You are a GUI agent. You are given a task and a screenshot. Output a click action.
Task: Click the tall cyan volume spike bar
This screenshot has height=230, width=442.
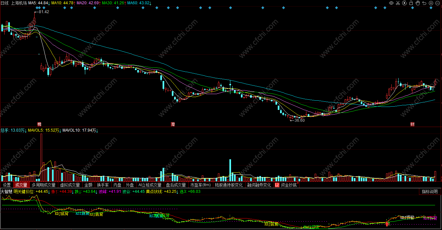coord(230,170)
